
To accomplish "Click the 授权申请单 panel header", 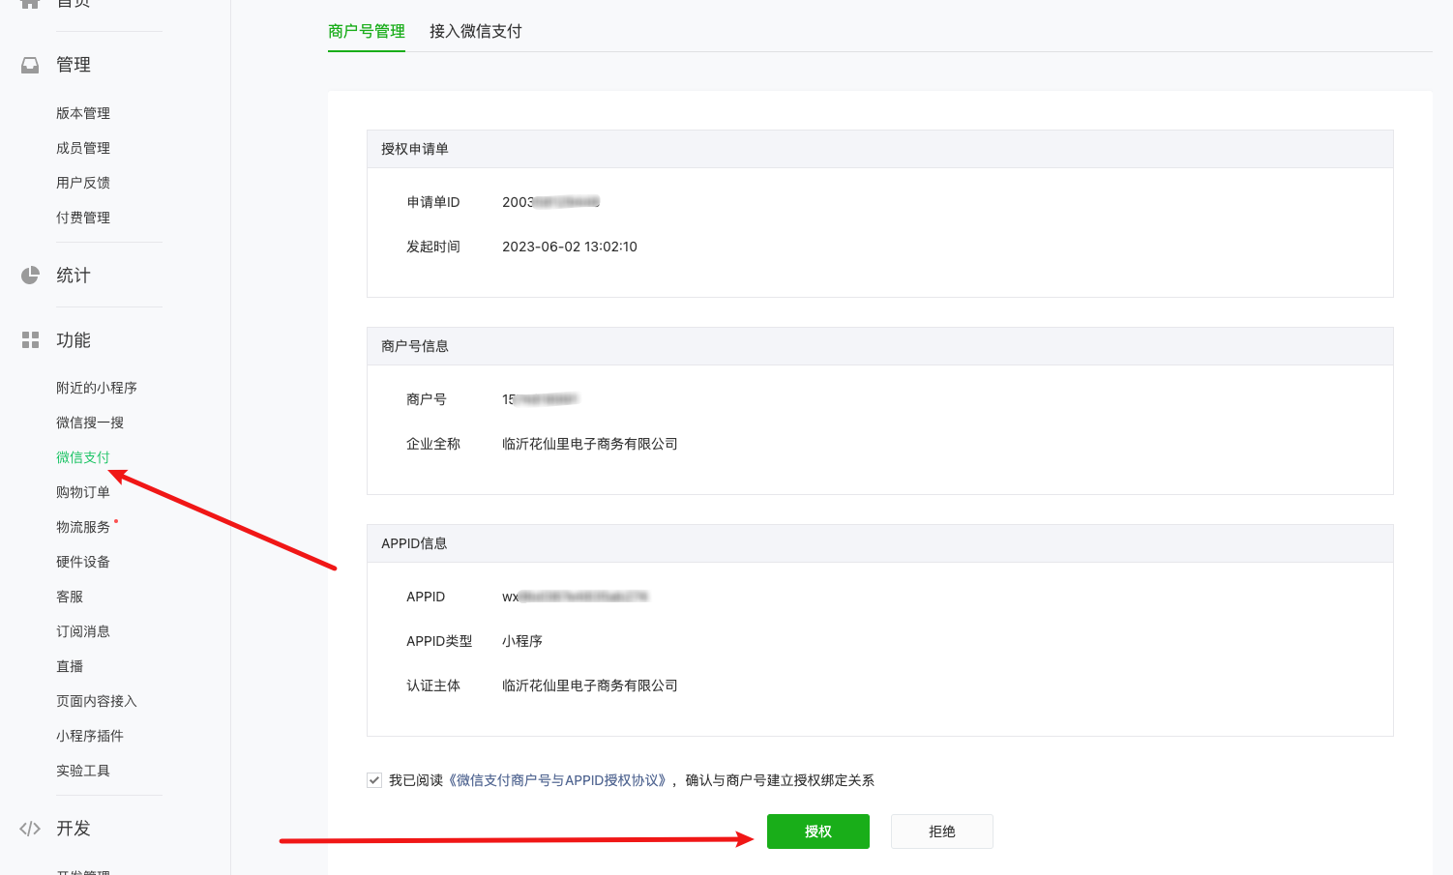I will point(880,149).
